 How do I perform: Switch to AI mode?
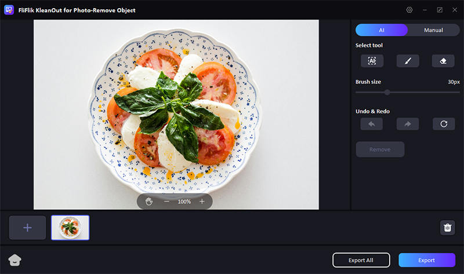(x=382, y=30)
